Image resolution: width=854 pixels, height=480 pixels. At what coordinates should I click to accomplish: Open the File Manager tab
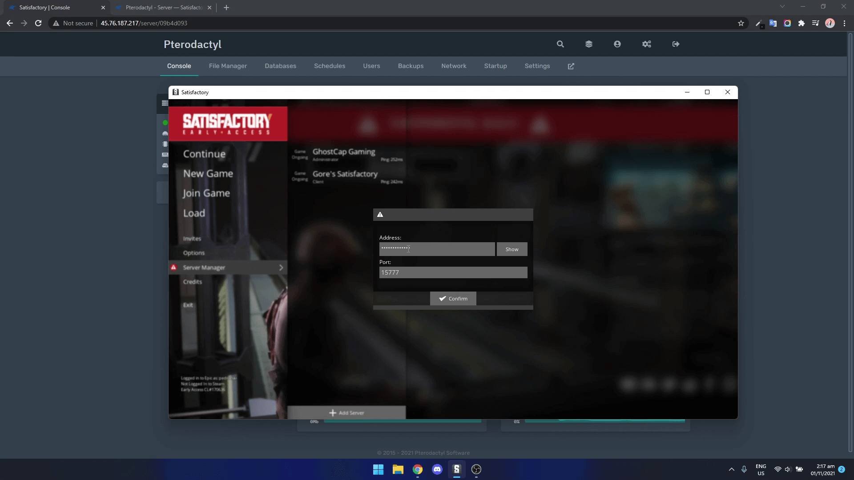[228, 66]
